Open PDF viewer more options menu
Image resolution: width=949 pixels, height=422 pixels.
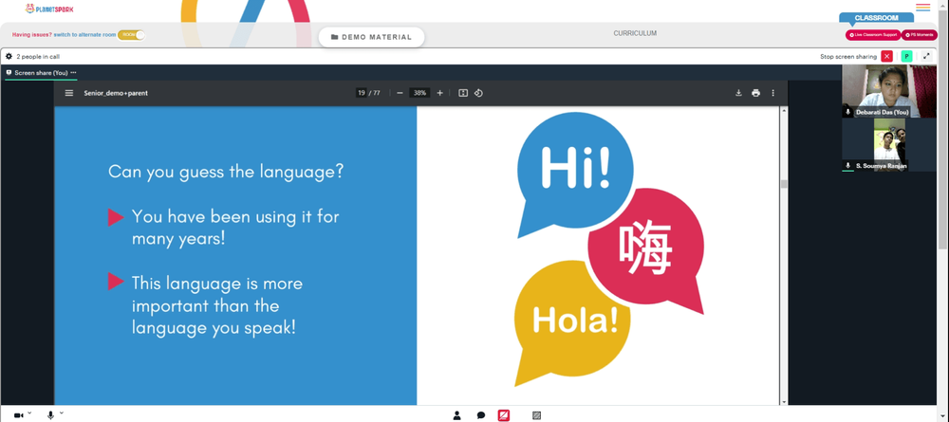(772, 93)
